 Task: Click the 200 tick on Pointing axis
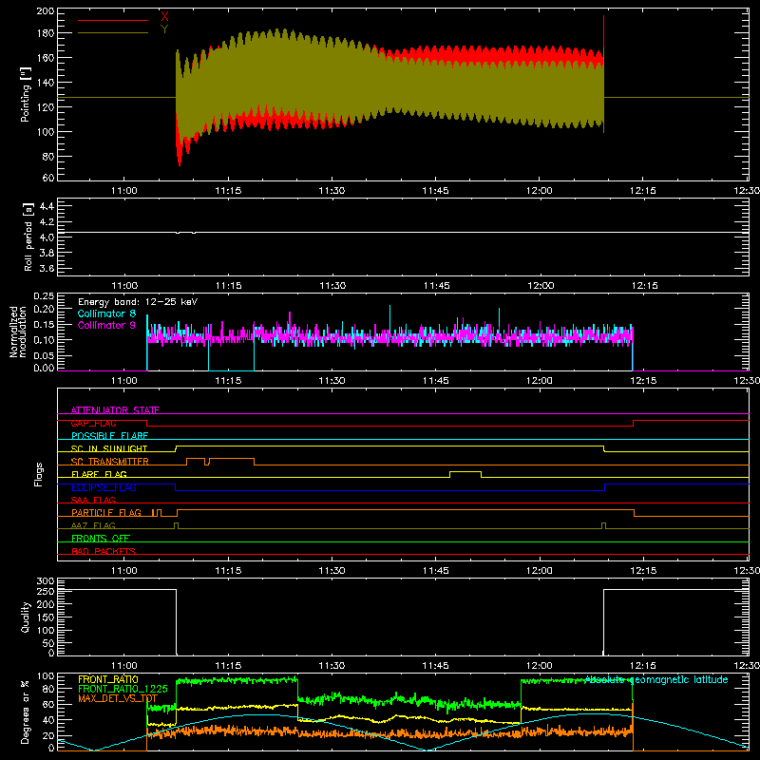pos(46,11)
